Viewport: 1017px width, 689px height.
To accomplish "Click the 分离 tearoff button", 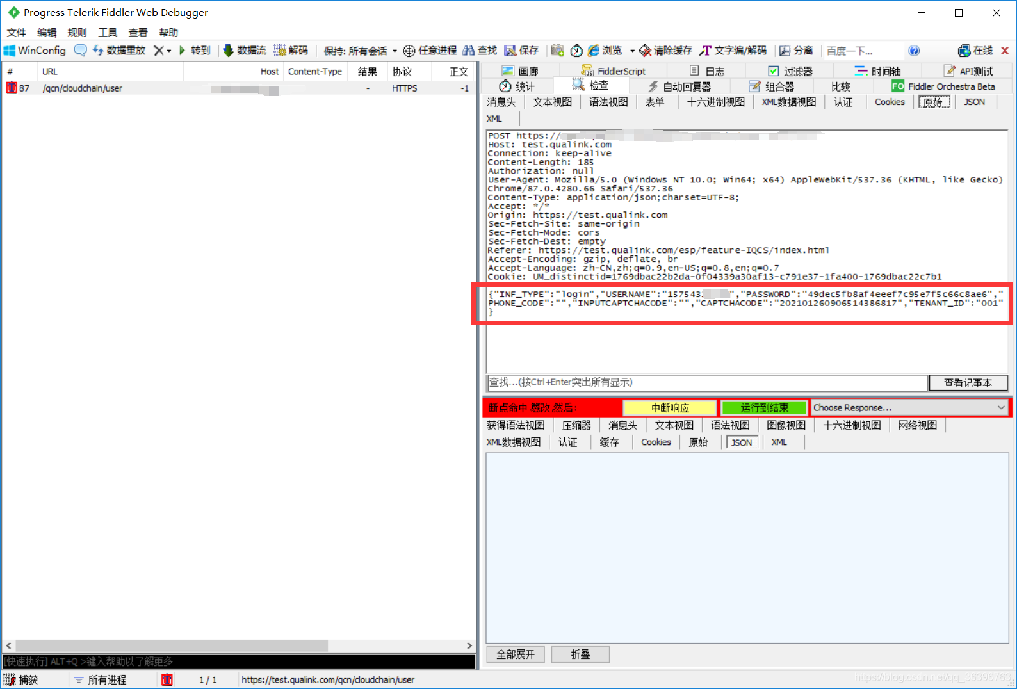I will (x=796, y=51).
